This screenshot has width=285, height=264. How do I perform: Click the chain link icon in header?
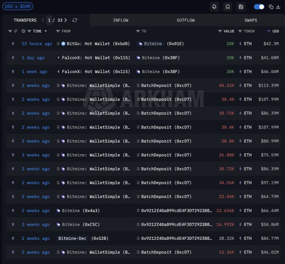click(16, 31)
